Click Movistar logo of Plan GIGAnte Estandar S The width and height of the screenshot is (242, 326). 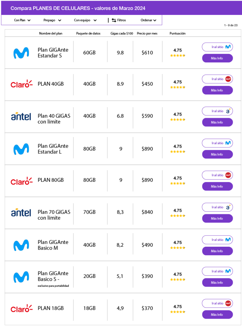click(21, 53)
